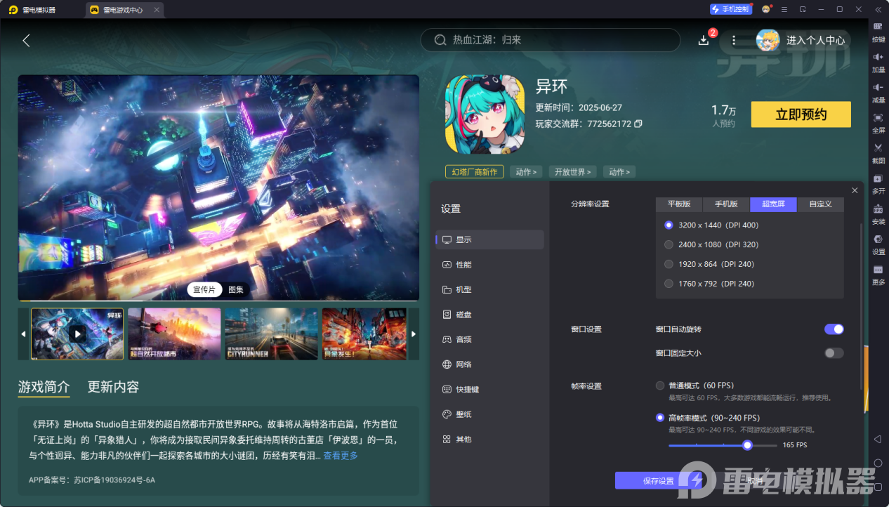This screenshot has width=889, height=507.
Task: Open the 机型 settings category
Action: point(489,289)
